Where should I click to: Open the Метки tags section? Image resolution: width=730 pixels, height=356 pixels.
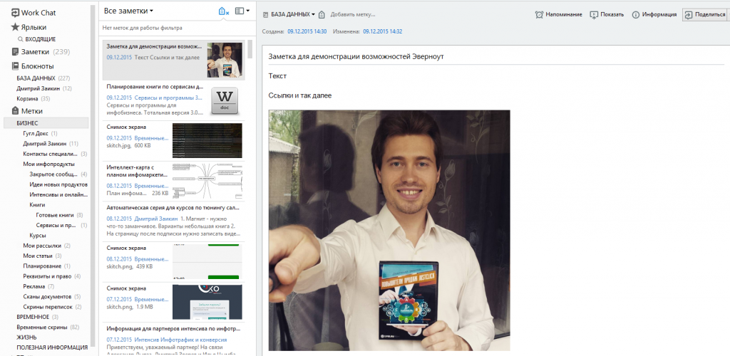click(27, 111)
